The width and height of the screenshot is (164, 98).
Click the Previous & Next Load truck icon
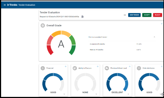(x=107, y=68)
